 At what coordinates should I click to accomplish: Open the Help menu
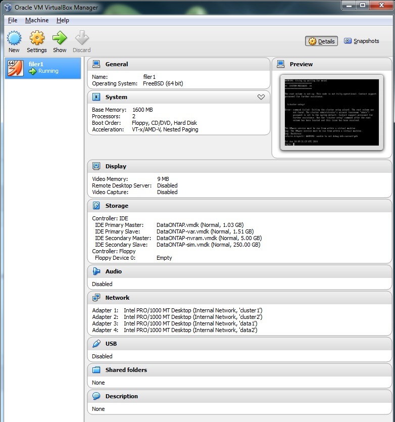point(63,20)
